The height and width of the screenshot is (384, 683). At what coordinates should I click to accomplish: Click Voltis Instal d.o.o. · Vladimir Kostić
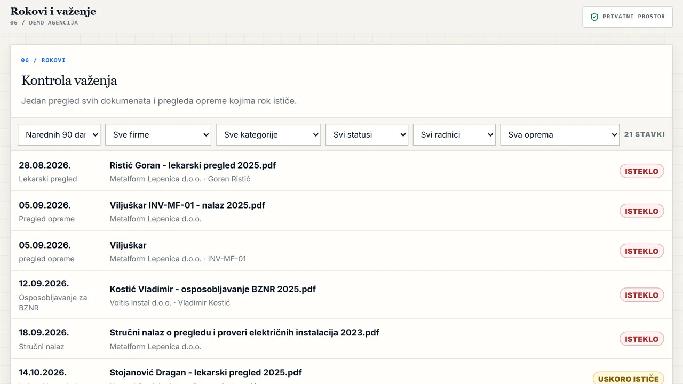(170, 302)
